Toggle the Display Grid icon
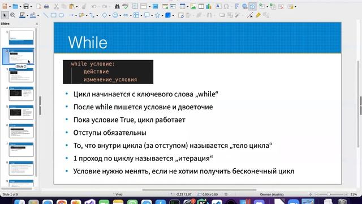Screen dimensions: 362x204 (135, 6)
